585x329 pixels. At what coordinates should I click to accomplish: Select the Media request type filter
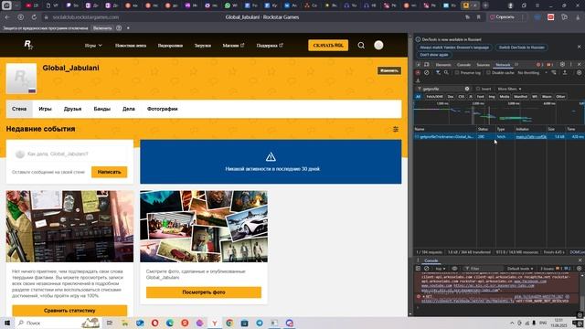point(504,97)
